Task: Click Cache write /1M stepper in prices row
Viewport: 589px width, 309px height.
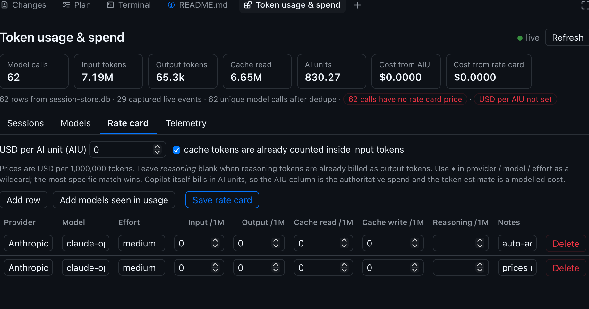Action: (415, 268)
